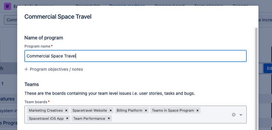Click the Easy Agile Programs logo
The height and width of the screenshot is (130, 272).
pos(7,6)
